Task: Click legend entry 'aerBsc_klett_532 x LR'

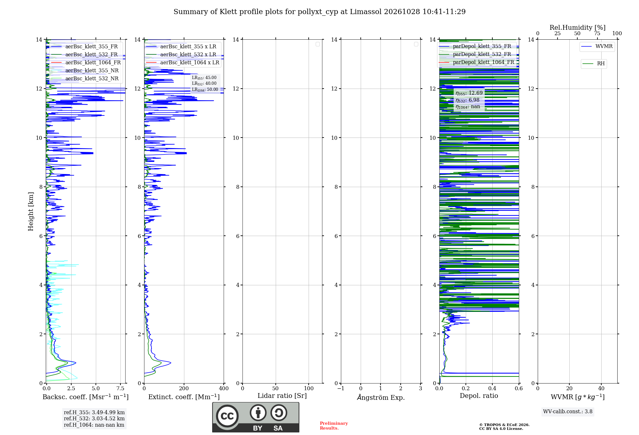Action: tap(181, 55)
